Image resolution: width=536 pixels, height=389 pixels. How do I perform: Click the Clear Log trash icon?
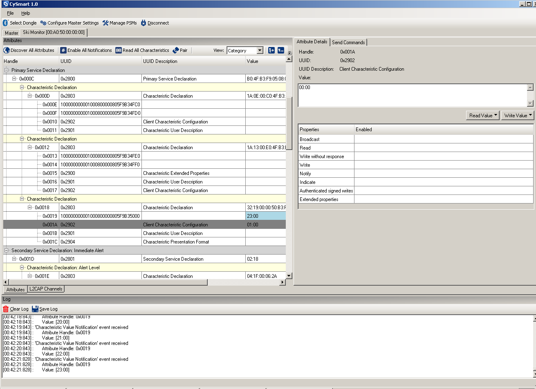(x=6, y=309)
